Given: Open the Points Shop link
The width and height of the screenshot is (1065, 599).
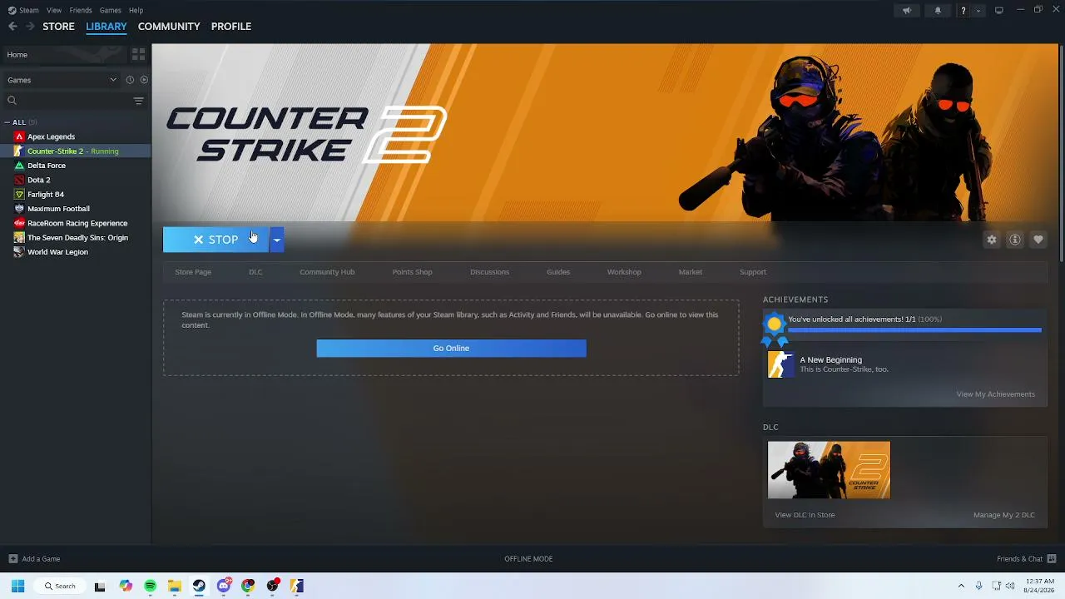Looking at the screenshot, I should click(x=412, y=272).
